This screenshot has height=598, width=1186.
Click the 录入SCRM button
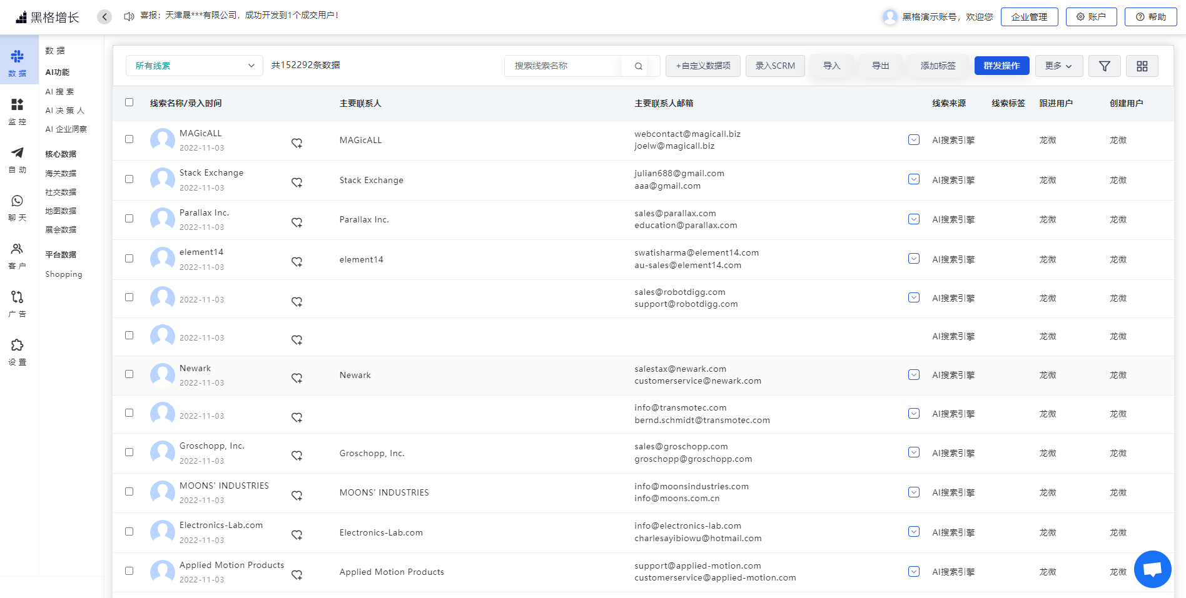click(775, 66)
